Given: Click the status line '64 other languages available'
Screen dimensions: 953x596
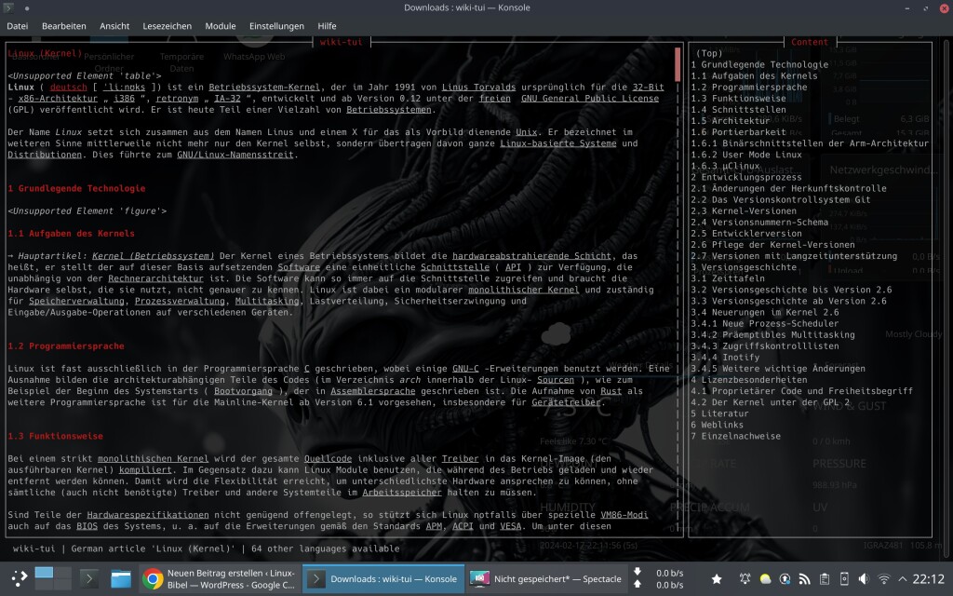Looking at the screenshot, I should point(326,549).
